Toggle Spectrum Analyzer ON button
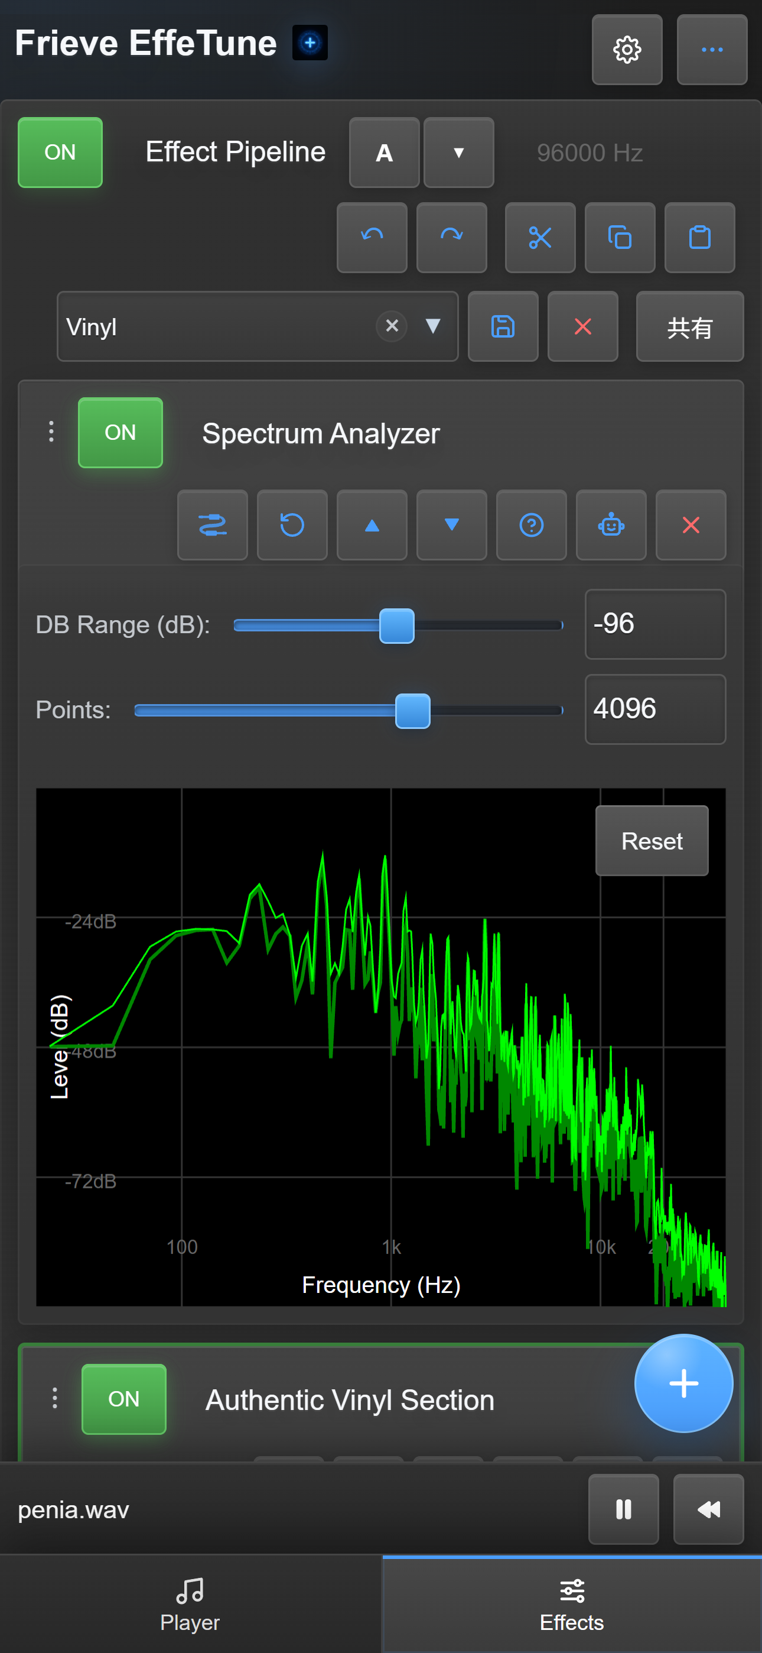762x1653 pixels. [x=121, y=433]
